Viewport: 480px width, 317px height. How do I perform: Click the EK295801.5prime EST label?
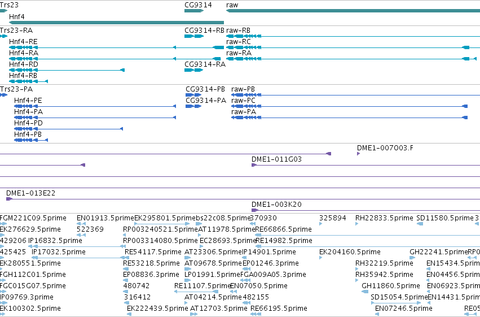(x=165, y=218)
